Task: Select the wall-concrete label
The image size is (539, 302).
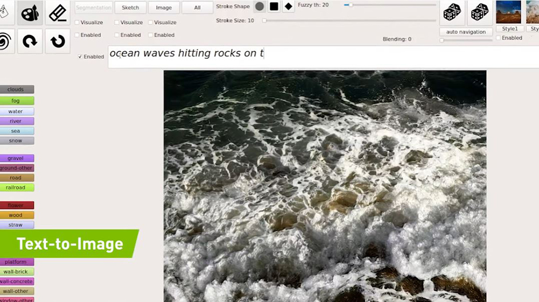Action: (16, 282)
